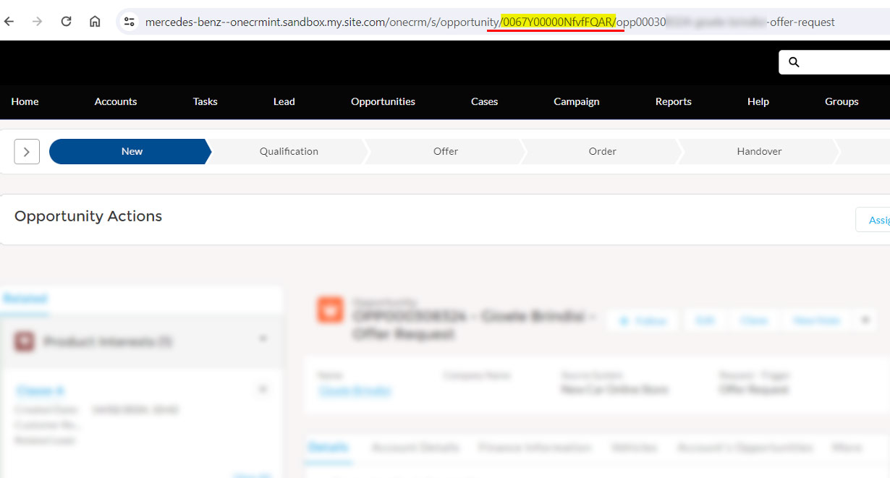The width and height of the screenshot is (890, 478).
Task: Go to Reports in the navigation bar
Action: 673,102
